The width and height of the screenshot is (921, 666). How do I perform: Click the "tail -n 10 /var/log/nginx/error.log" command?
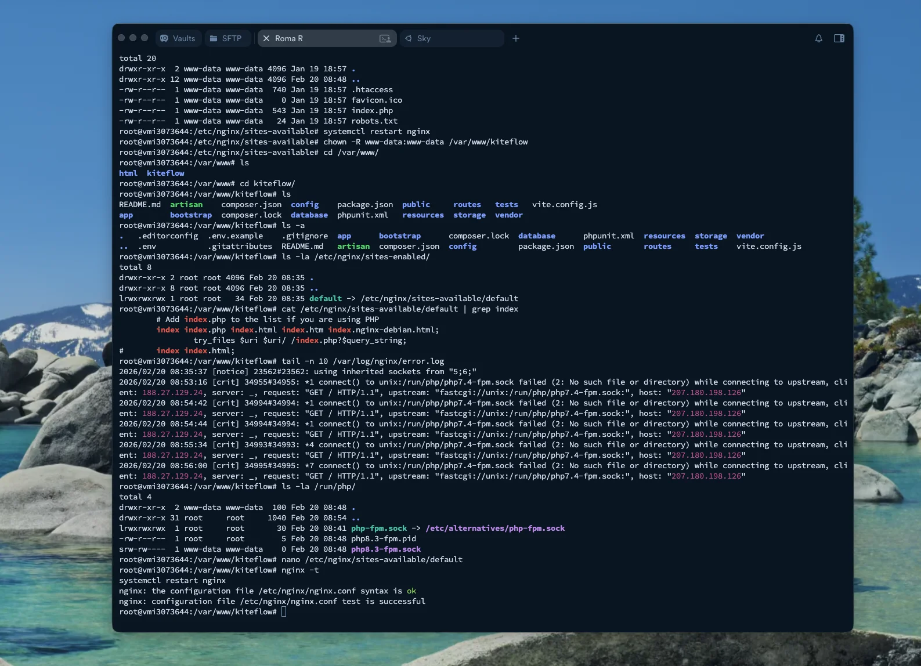pos(363,361)
